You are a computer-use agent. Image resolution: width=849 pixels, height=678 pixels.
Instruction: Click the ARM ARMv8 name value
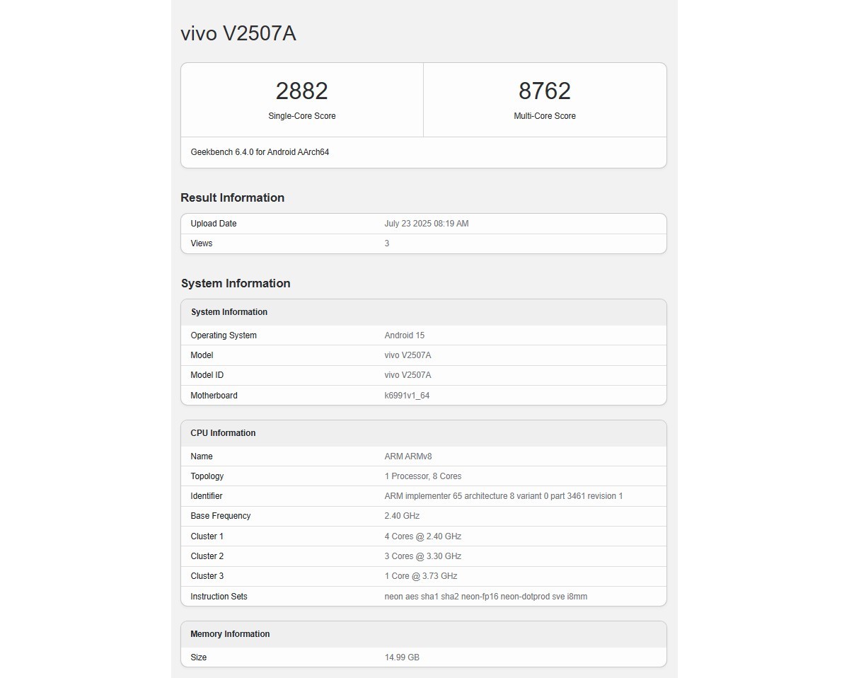408,456
